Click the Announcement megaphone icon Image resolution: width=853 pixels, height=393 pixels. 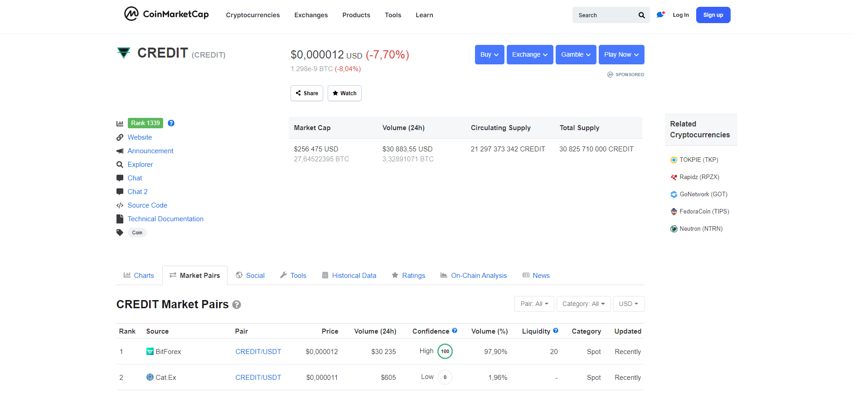pyautogui.click(x=120, y=151)
